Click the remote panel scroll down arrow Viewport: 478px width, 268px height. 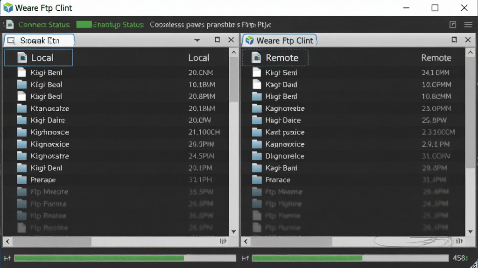tap(471, 232)
